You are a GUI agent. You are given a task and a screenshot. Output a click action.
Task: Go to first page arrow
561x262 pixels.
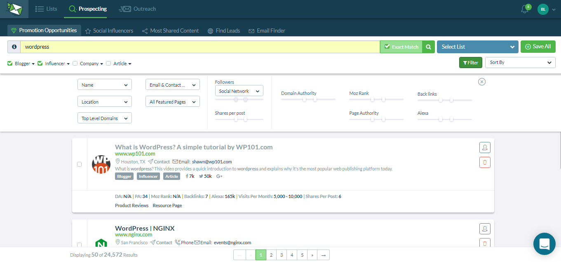[239, 255]
